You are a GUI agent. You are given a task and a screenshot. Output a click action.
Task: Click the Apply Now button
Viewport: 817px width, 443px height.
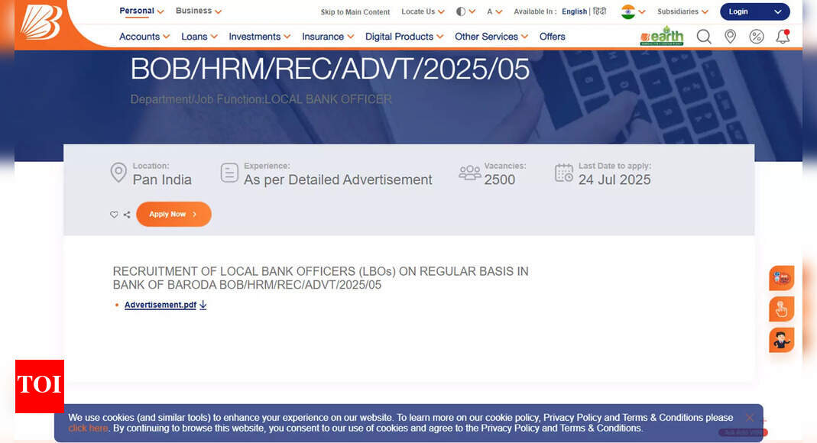pyautogui.click(x=173, y=214)
